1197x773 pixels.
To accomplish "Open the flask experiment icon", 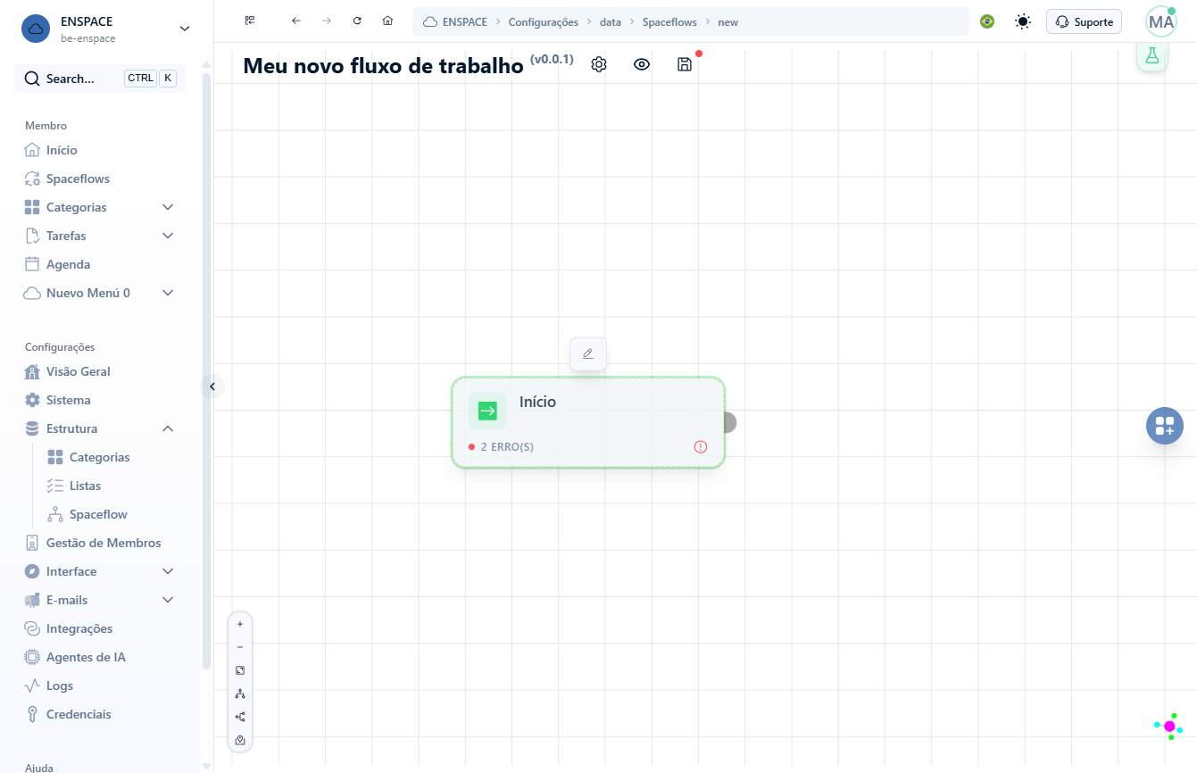I will tap(1151, 55).
